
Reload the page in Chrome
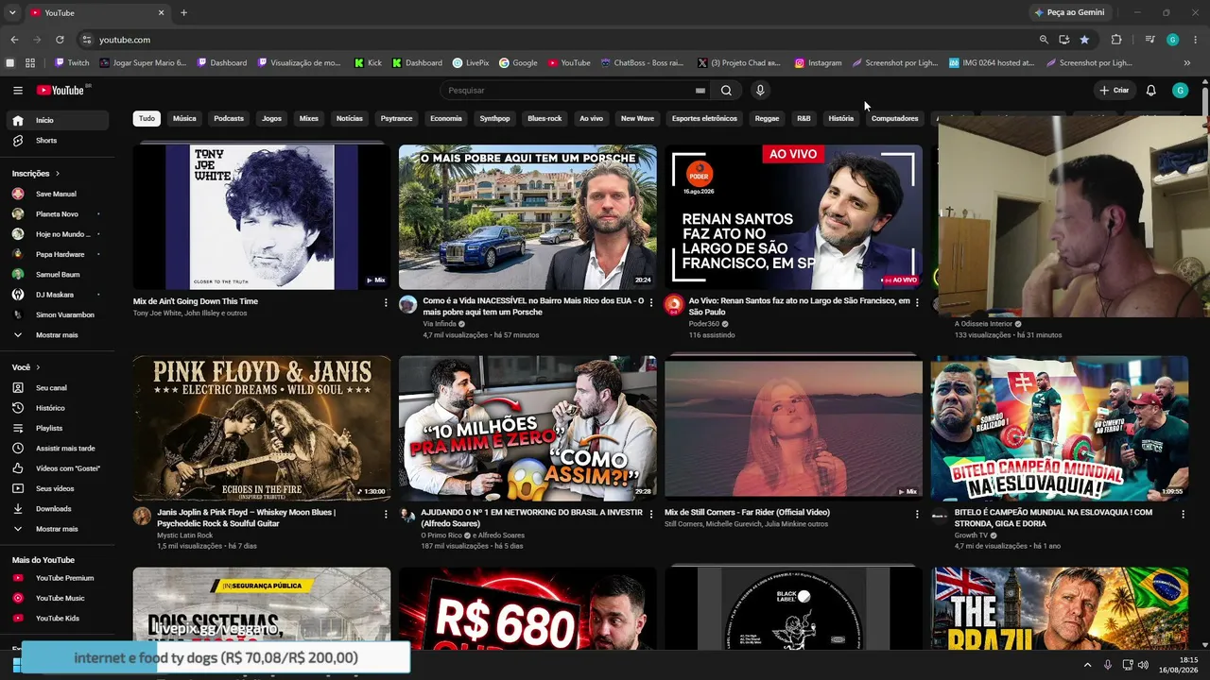tap(60, 40)
